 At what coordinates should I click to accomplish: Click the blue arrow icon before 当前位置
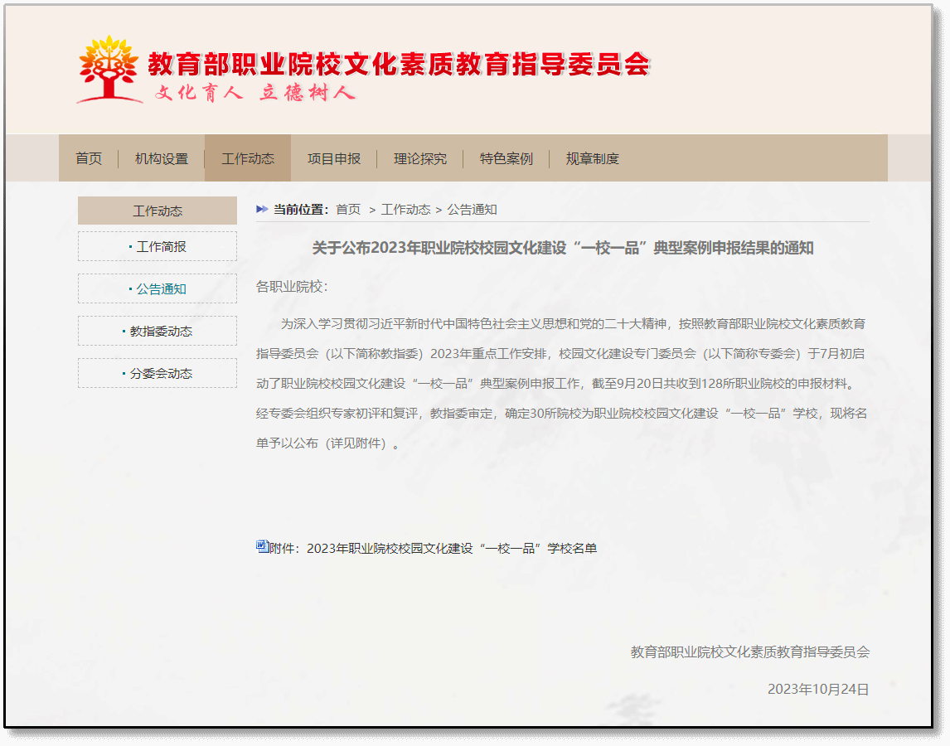262,210
